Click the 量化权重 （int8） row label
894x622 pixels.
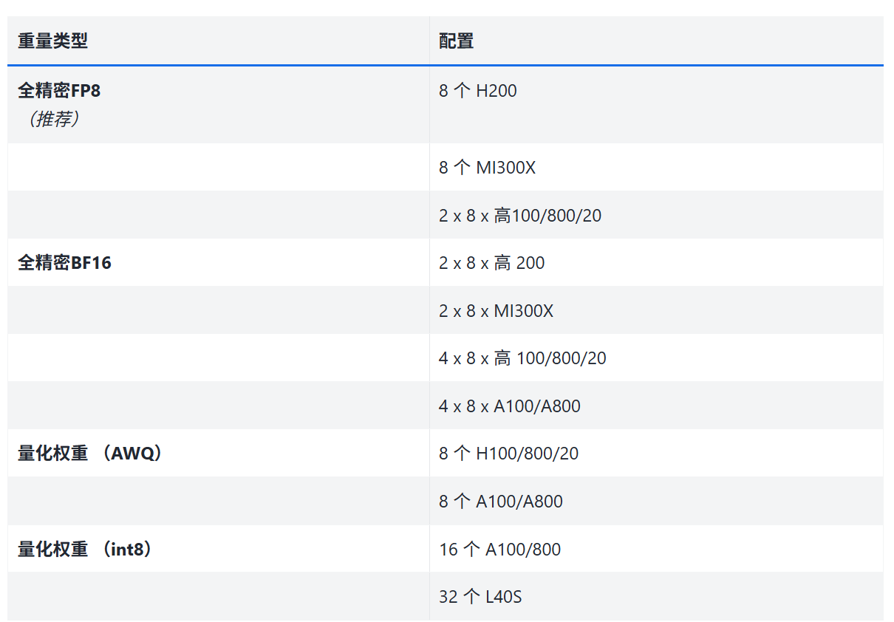(x=86, y=550)
